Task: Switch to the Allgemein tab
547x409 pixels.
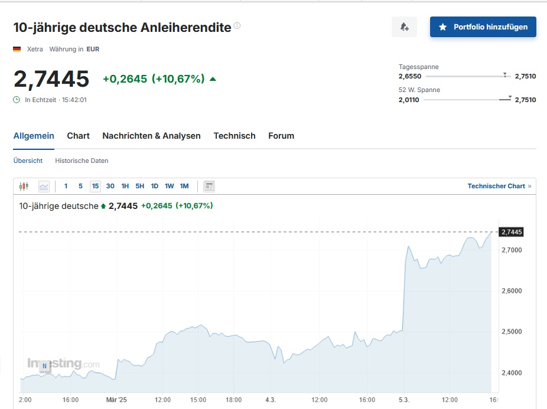Action: (x=34, y=136)
